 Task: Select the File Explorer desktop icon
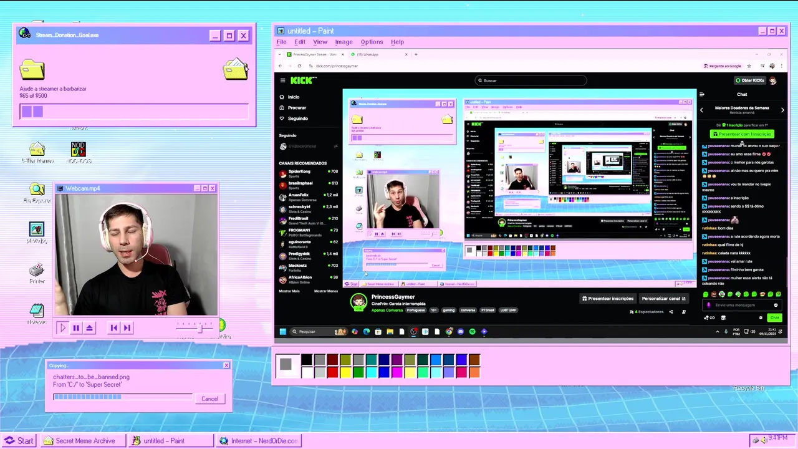[37, 193]
